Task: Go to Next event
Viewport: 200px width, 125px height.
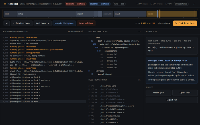Action: (42, 23)
